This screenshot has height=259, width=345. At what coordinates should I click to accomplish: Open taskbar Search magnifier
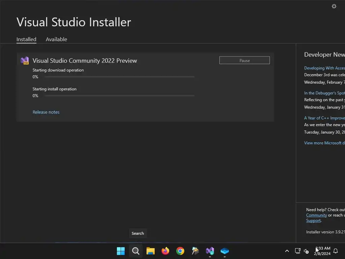click(x=135, y=251)
